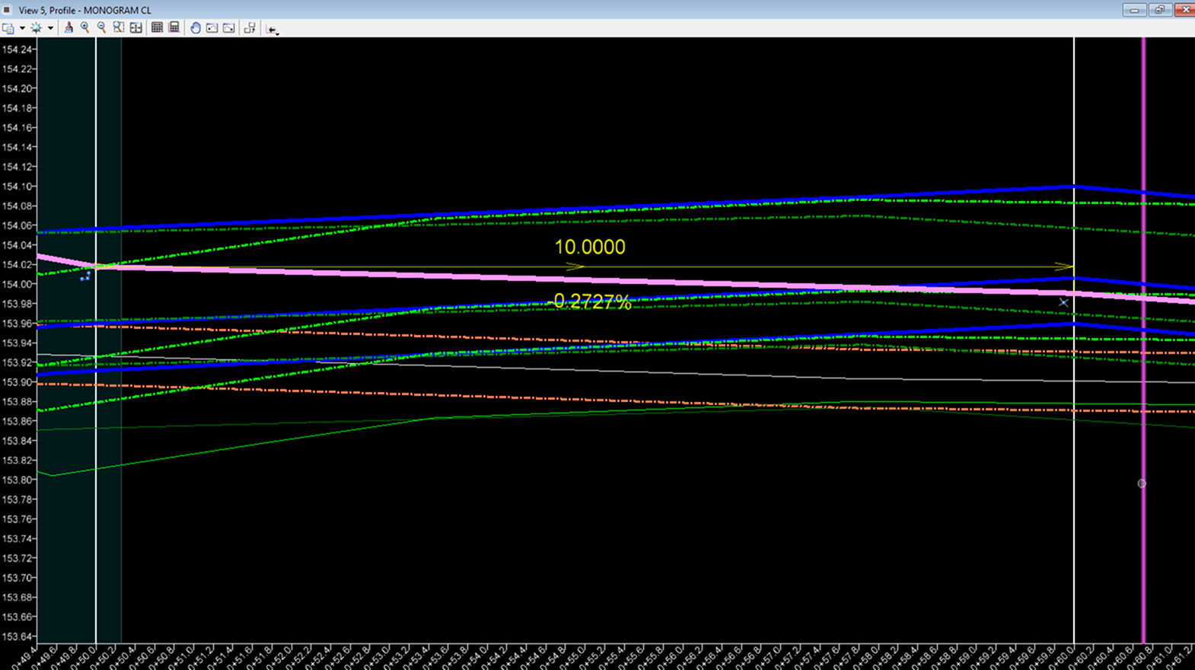Screen dimensions: 1195x670
Task: Select the Zoom In magnifier tool
Action: pyautogui.click(x=85, y=28)
